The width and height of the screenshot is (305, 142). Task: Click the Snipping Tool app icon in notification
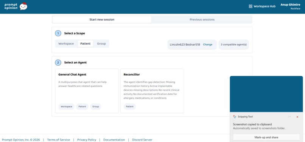tap(235, 117)
